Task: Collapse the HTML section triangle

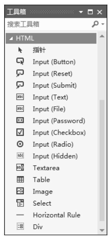Action: click(11, 39)
